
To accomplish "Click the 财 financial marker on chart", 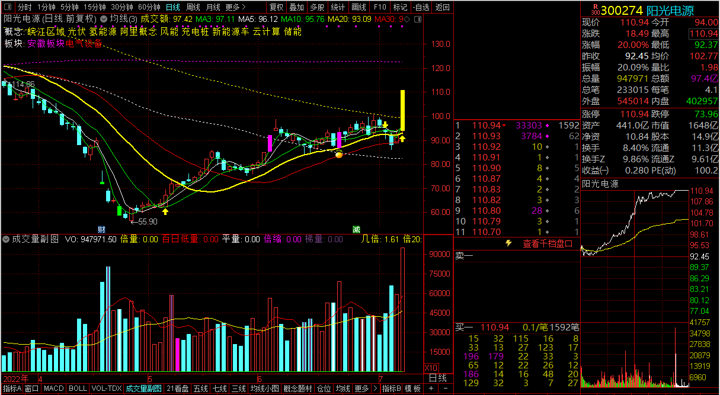I will (x=101, y=229).
